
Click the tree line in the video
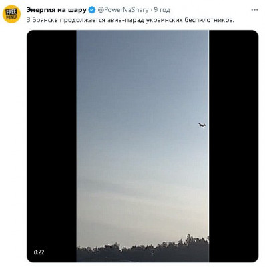pos(143,251)
